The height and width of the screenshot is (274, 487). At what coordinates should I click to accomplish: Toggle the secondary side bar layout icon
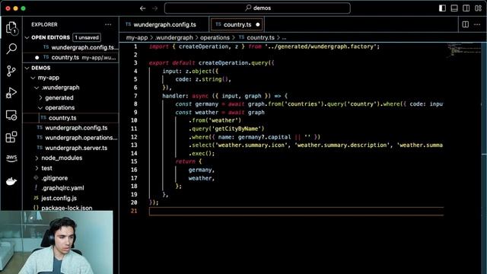click(466, 8)
